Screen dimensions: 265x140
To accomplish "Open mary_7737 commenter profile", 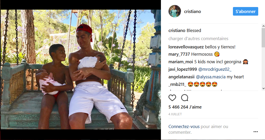I will (179, 54).
